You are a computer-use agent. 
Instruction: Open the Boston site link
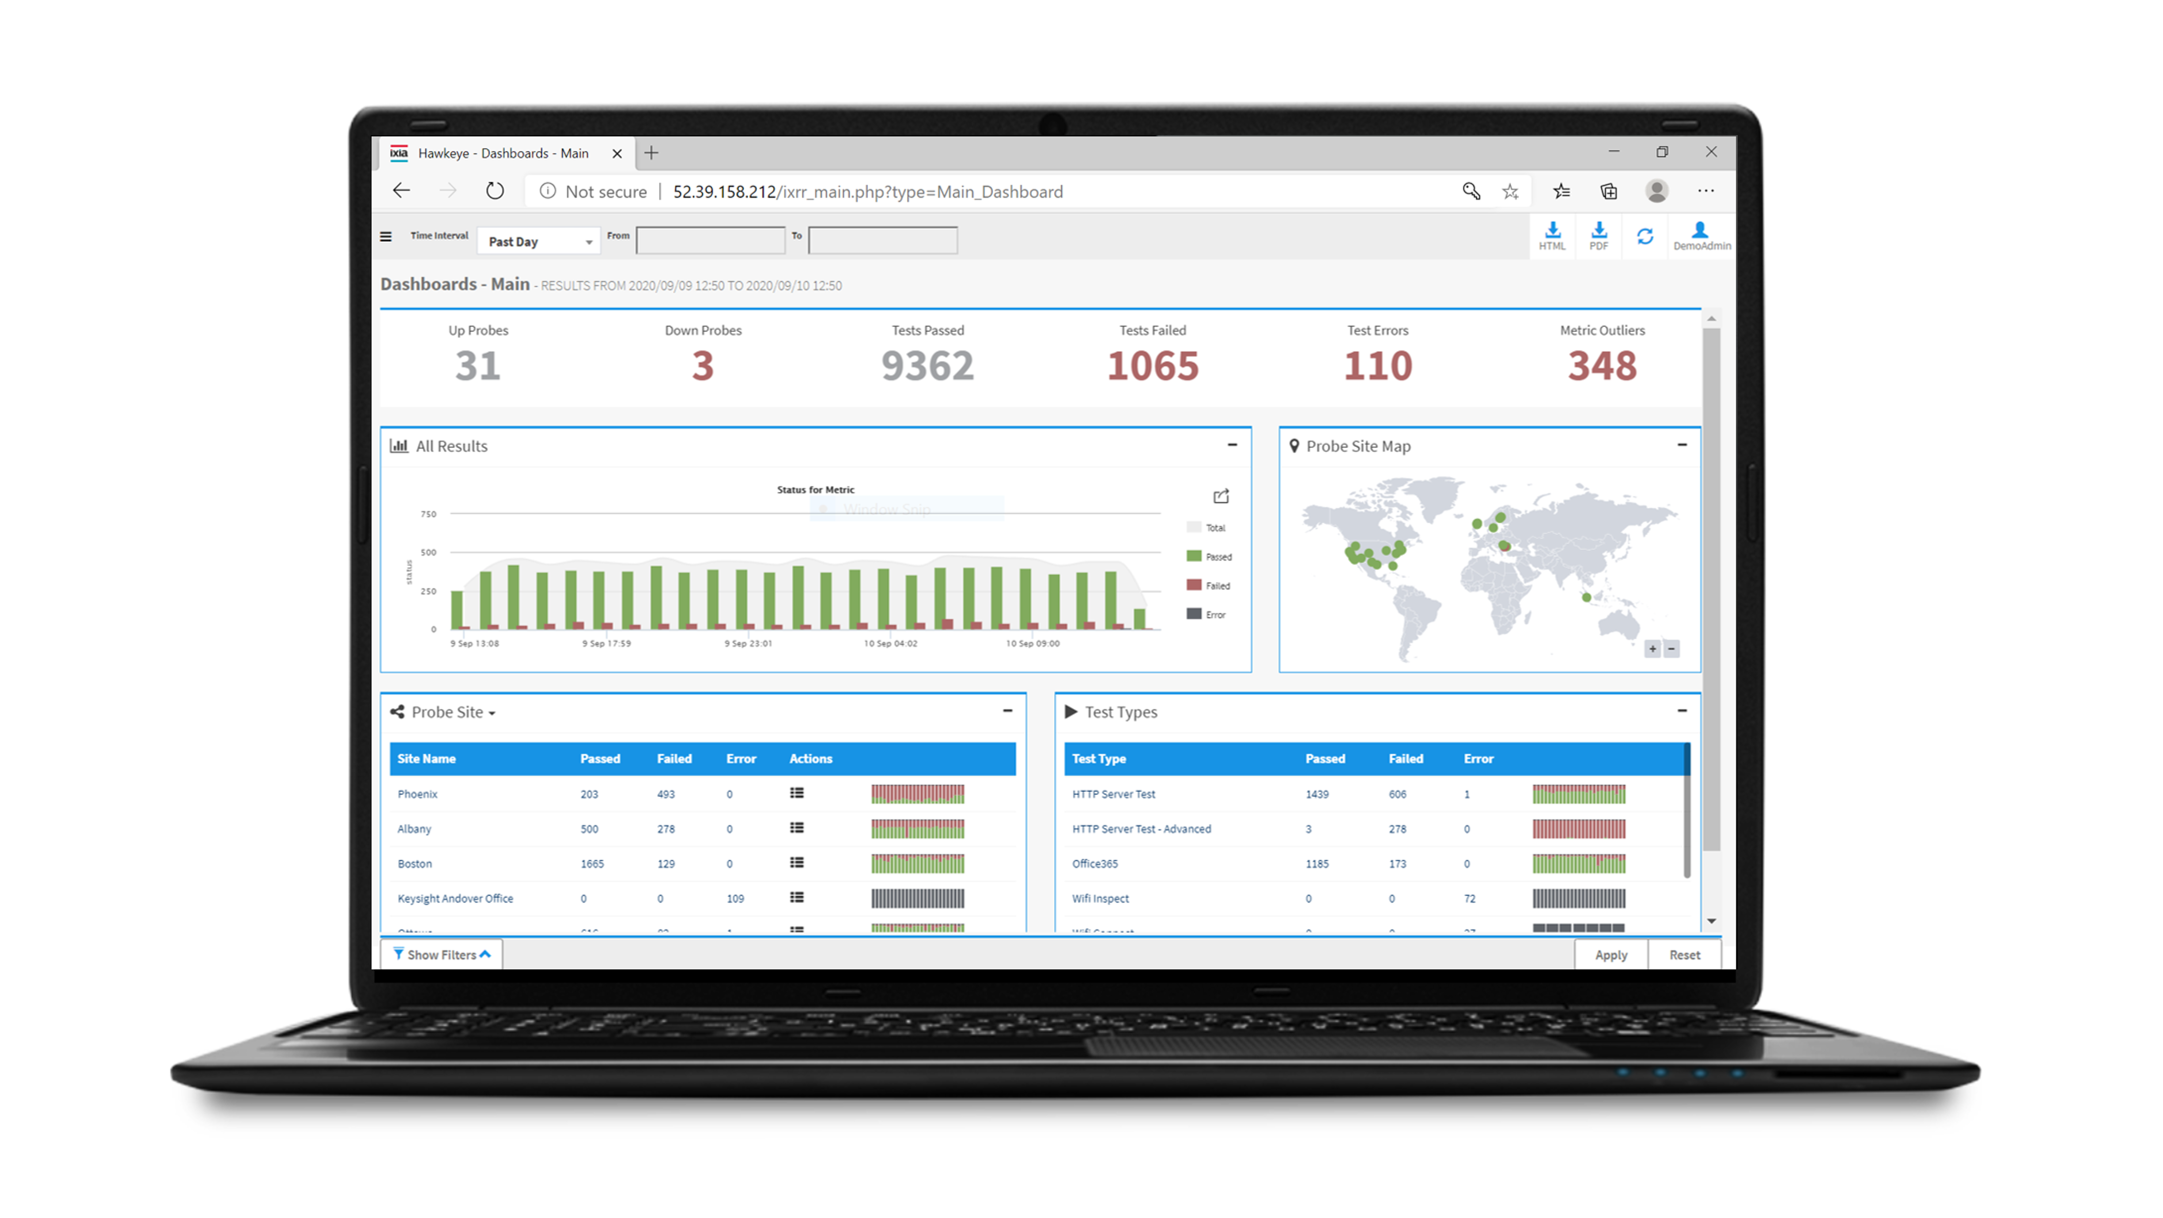415,863
